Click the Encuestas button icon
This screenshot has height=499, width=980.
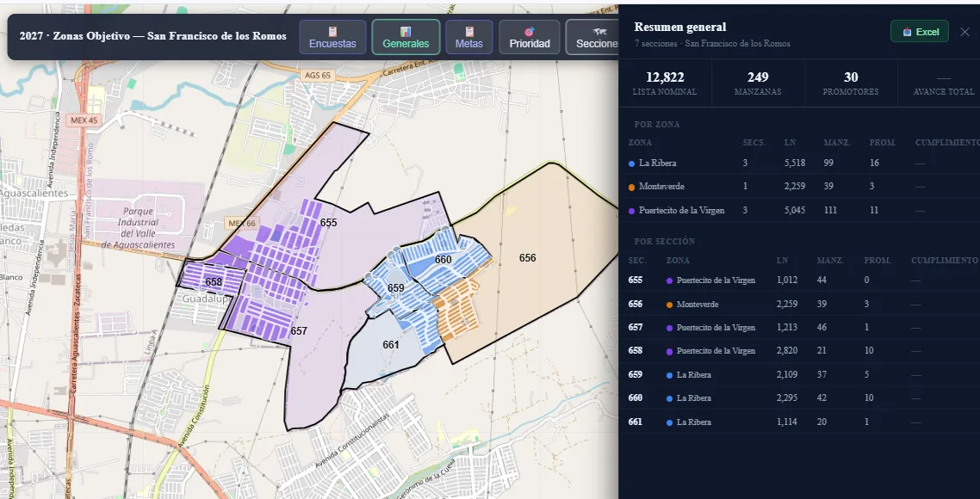[x=332, y=31]
